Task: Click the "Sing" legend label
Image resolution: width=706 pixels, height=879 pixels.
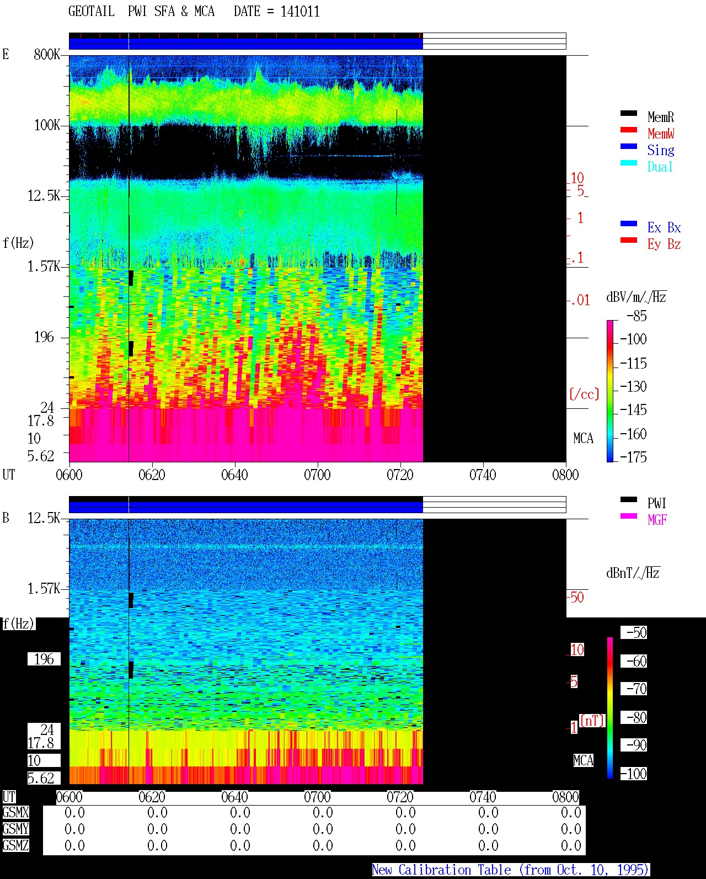Action: coord(661,150)
